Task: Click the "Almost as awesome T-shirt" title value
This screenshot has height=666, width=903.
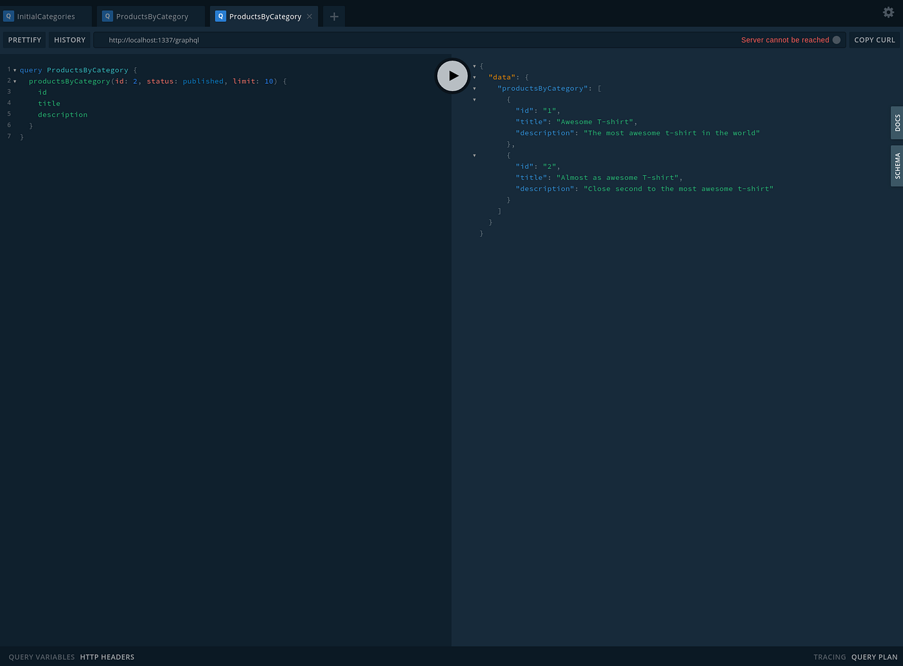Action: coord(617,177)
